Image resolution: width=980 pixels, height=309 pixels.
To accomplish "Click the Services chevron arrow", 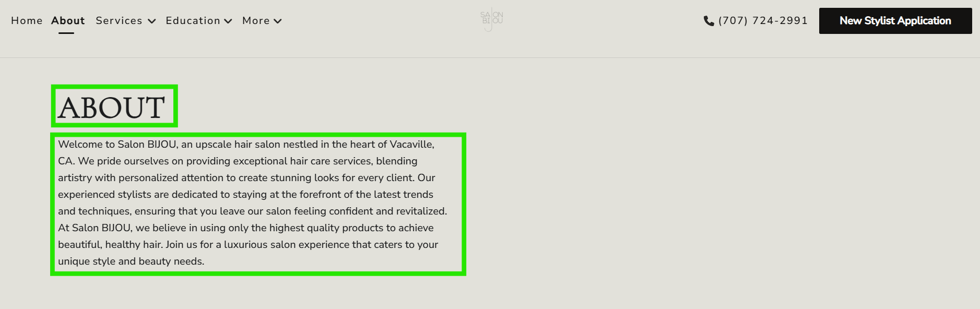I will pyautogui.click(x=152, y=21).
